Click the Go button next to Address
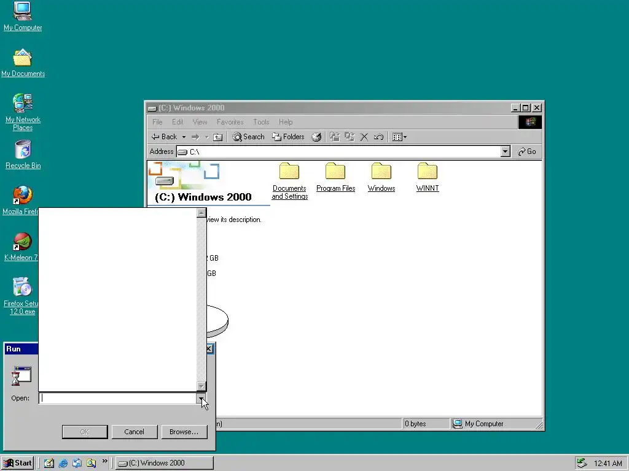Viewport: 629px width, 471px height. (527, 151)
